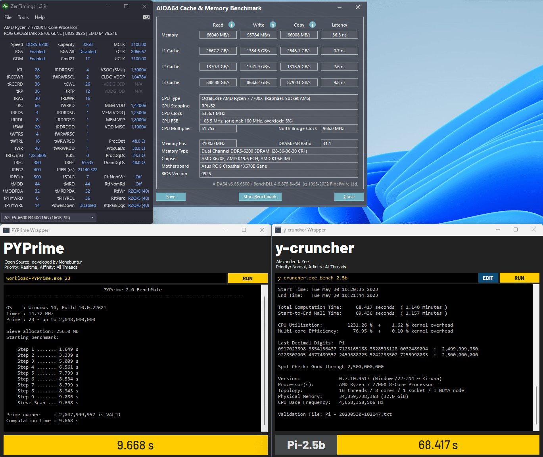Click the Memory Latency value 56.3 ns
This screenshot has height=457, width=543.
340,35
